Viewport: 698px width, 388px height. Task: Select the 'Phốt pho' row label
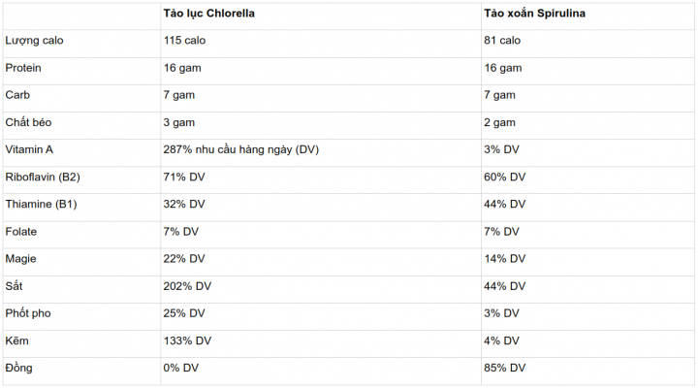[27, 313]
